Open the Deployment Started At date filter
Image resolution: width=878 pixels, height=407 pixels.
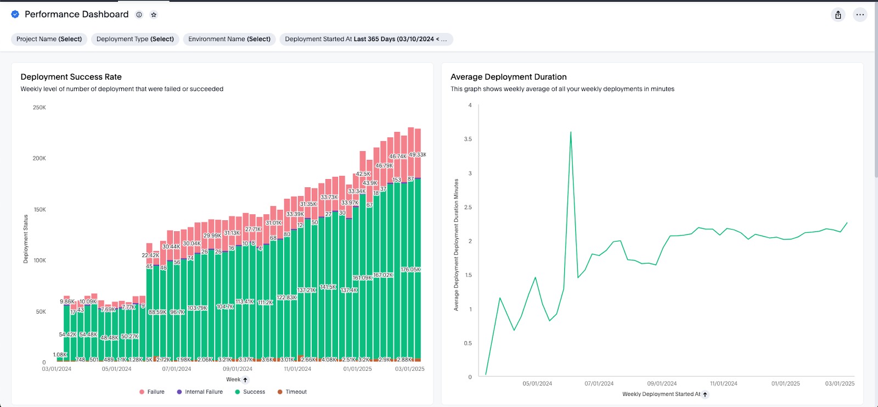click(366, 39)
